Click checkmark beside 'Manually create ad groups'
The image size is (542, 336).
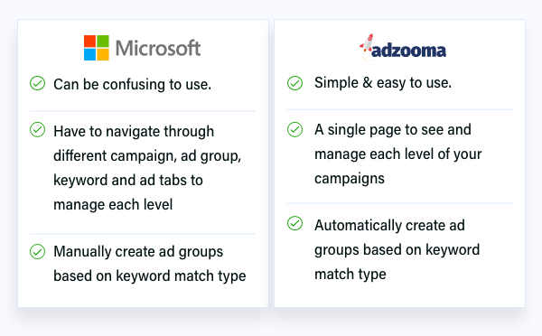37,252
